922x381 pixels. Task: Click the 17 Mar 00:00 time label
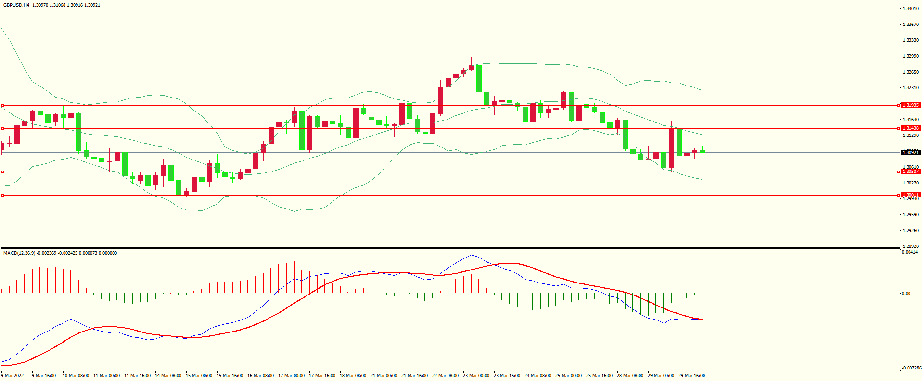coord(291,376)
